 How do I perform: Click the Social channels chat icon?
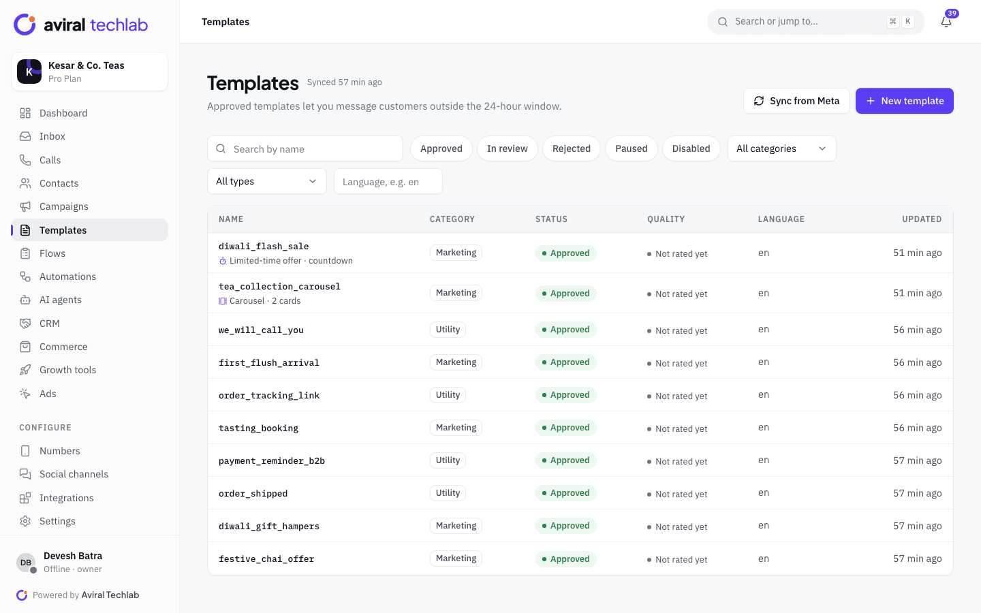25,474
